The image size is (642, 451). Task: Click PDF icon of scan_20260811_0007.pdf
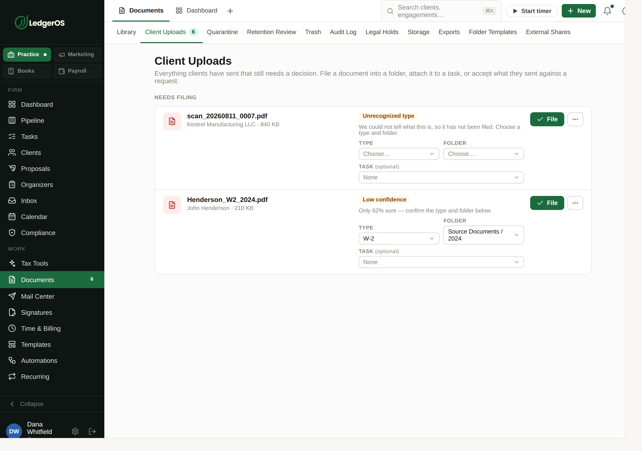point(172,121)
